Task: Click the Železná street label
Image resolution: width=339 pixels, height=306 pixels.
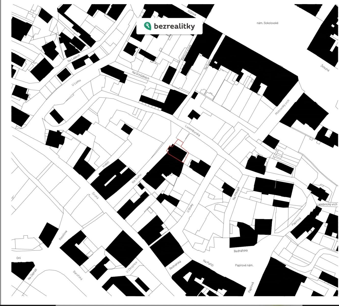Action: [325, 67]
